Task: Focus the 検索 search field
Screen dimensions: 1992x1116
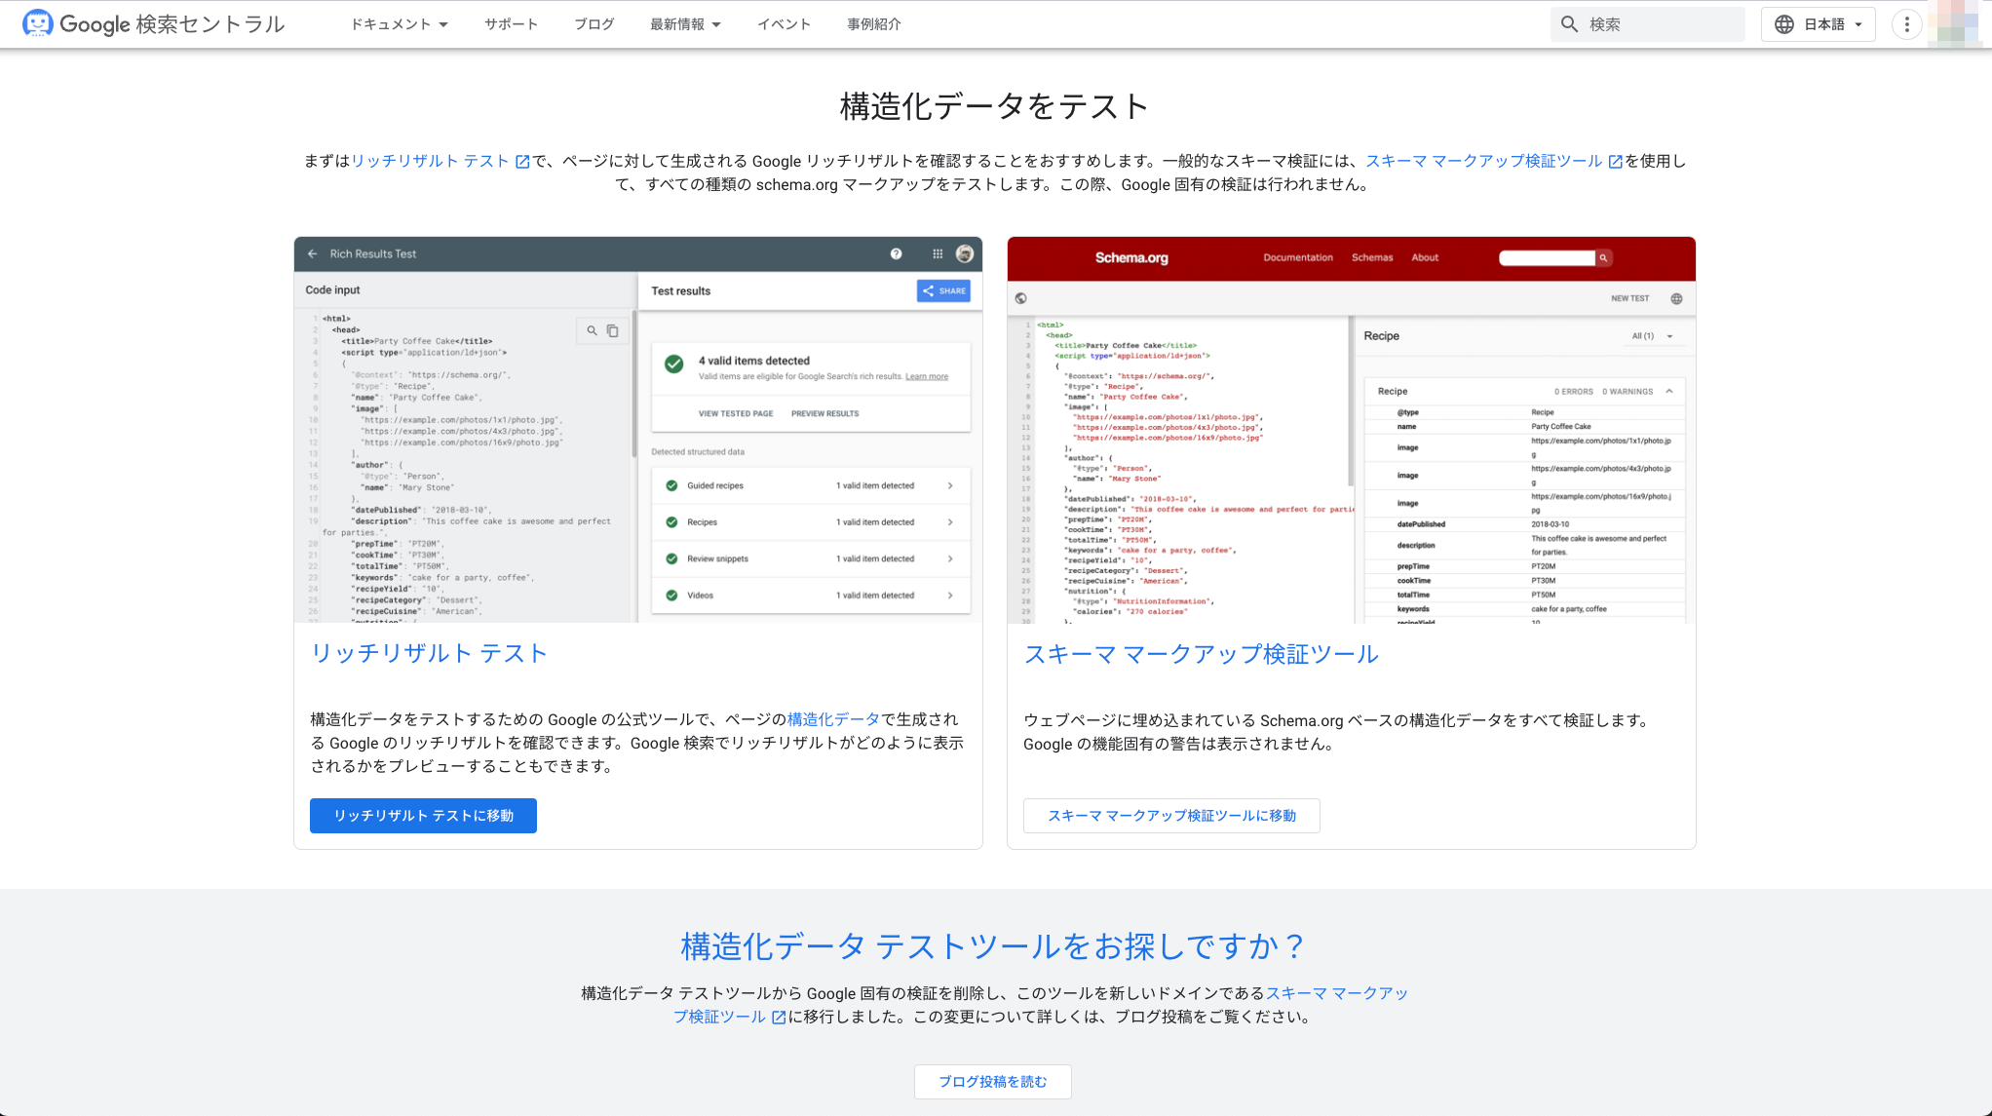Action: 1648,24
